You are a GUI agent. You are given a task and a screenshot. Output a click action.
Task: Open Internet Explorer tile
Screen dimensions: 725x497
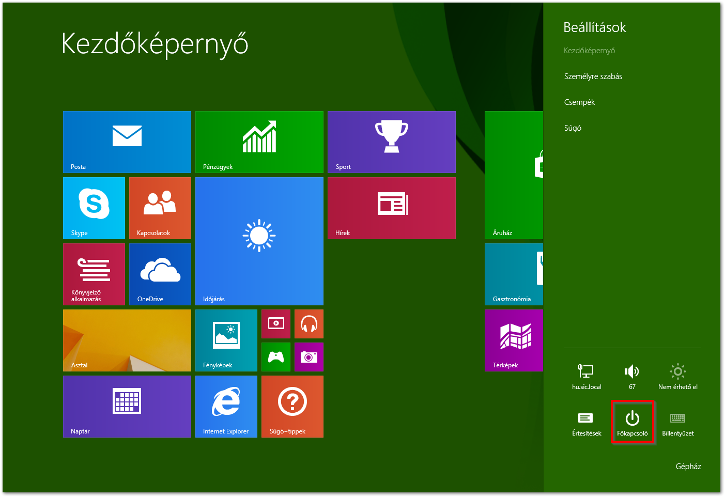click(226, 406)
